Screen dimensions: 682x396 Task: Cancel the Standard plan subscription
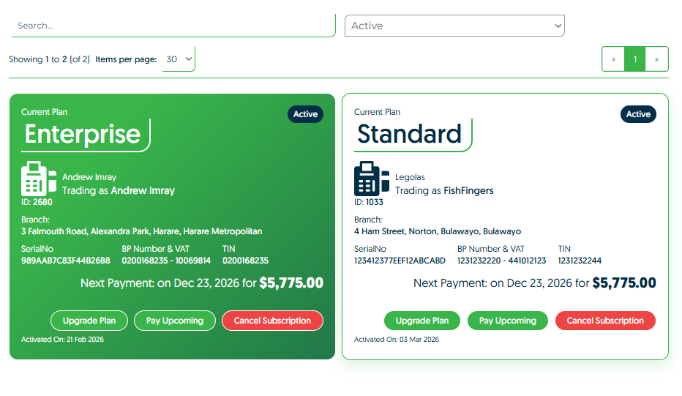click(605, 321)
